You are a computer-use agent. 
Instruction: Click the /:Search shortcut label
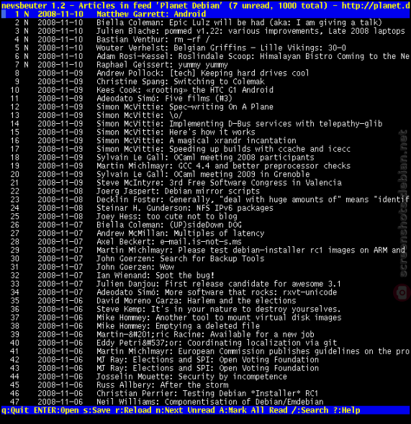(x=310, y=410)
